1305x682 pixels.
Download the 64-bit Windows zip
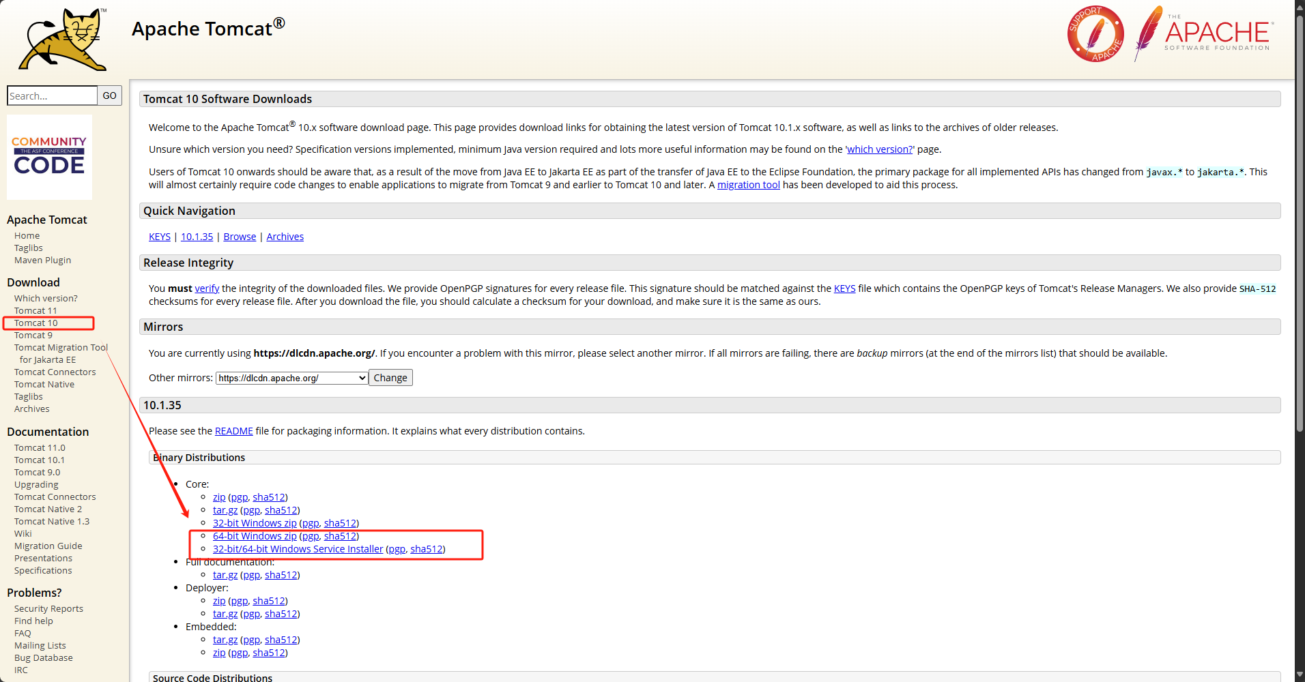pos(255,536)
